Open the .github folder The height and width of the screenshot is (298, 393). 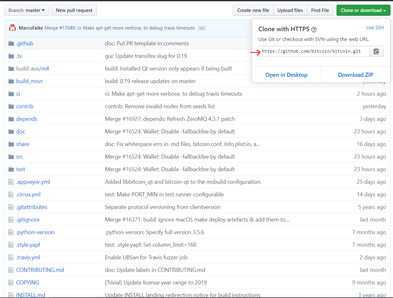tap(25, 43)
